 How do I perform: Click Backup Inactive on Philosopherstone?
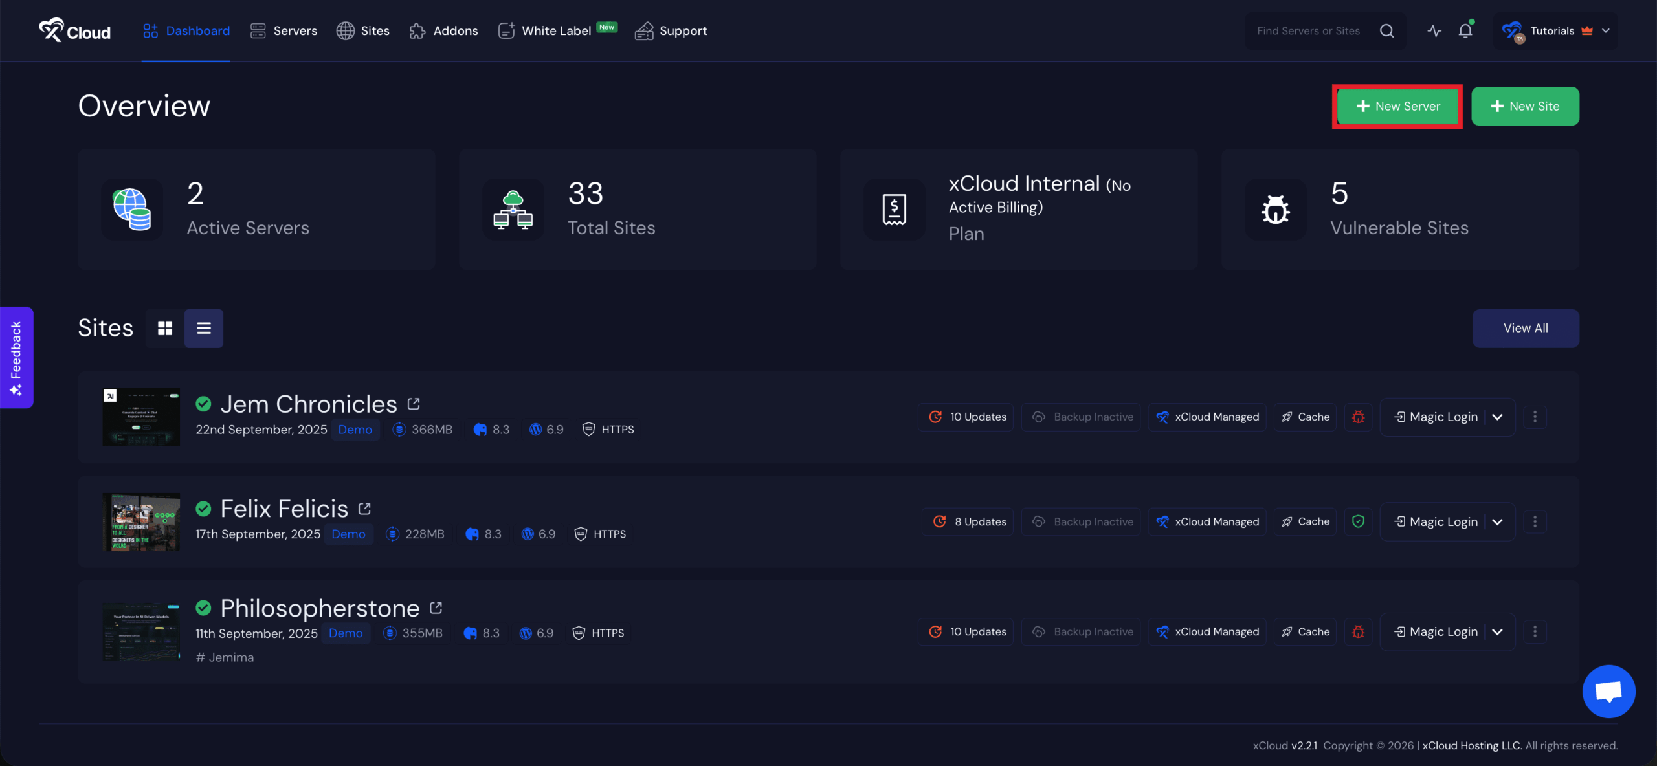[1081, 631]
